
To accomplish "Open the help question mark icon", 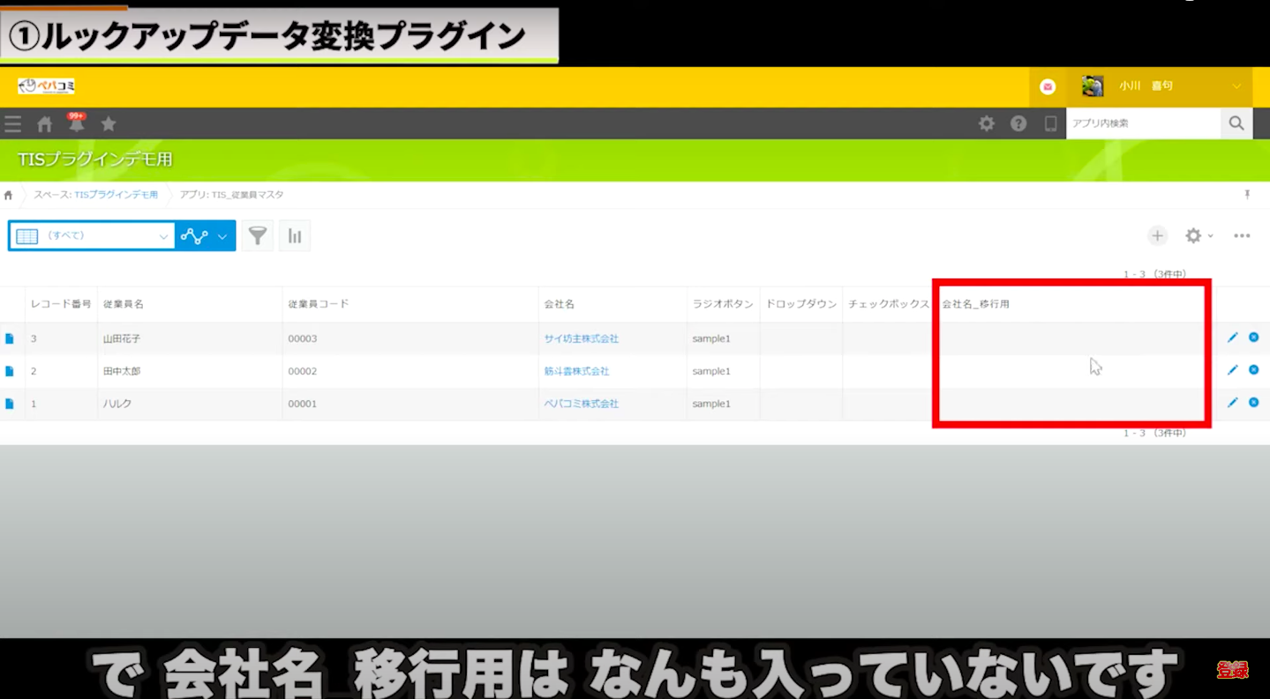I will pyautogui.click(x=1018, y=124).
